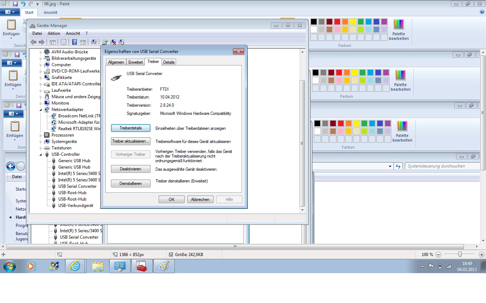Click the Treiberdetails button
The width and height of the screenshot is (486, 303).
[x=131, y=128]
